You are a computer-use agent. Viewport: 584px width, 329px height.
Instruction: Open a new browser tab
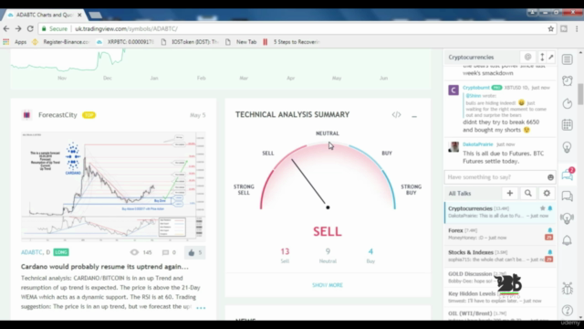95,15
